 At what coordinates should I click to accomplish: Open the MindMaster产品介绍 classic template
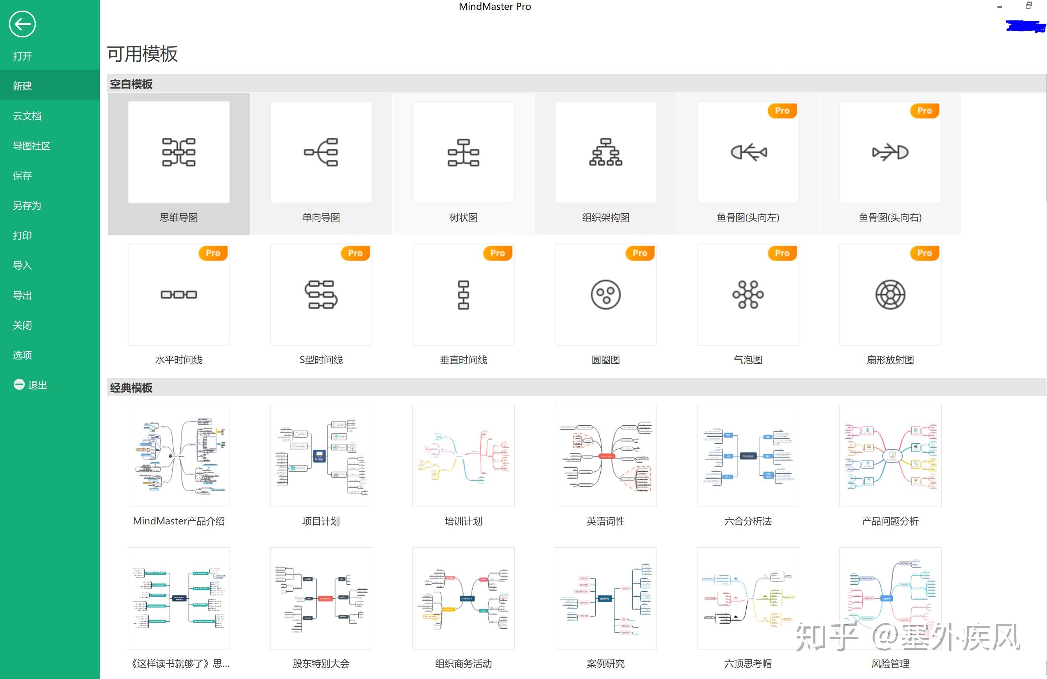coord(178,456)
